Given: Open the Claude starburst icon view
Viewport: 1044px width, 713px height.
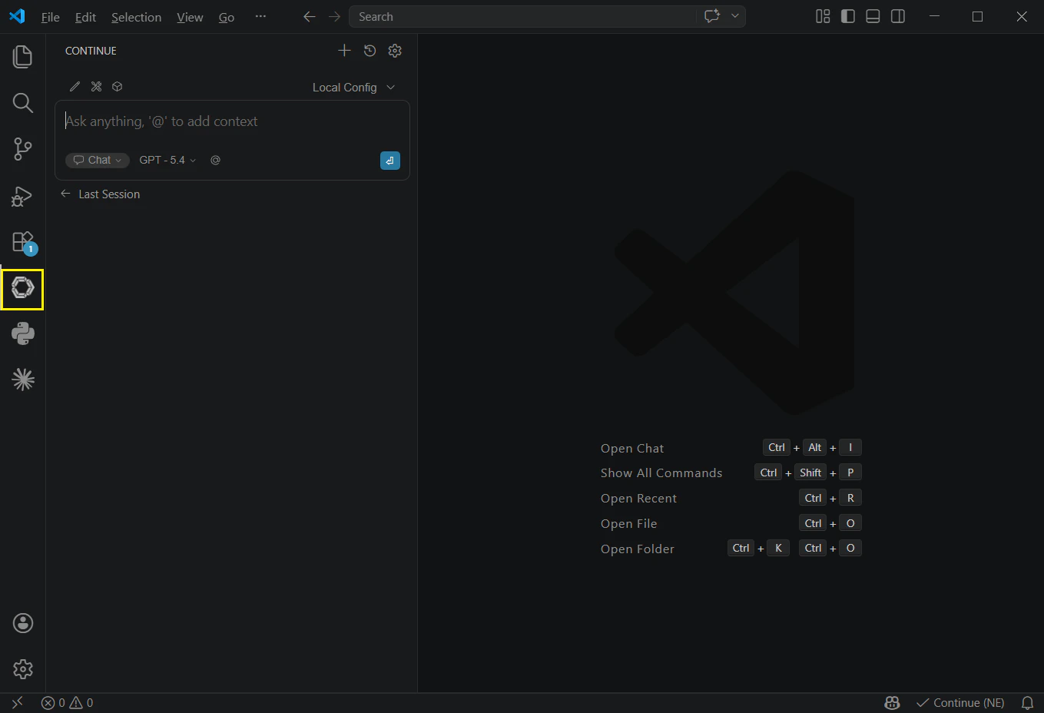Looking at the screenshot, I should (23, 380).
